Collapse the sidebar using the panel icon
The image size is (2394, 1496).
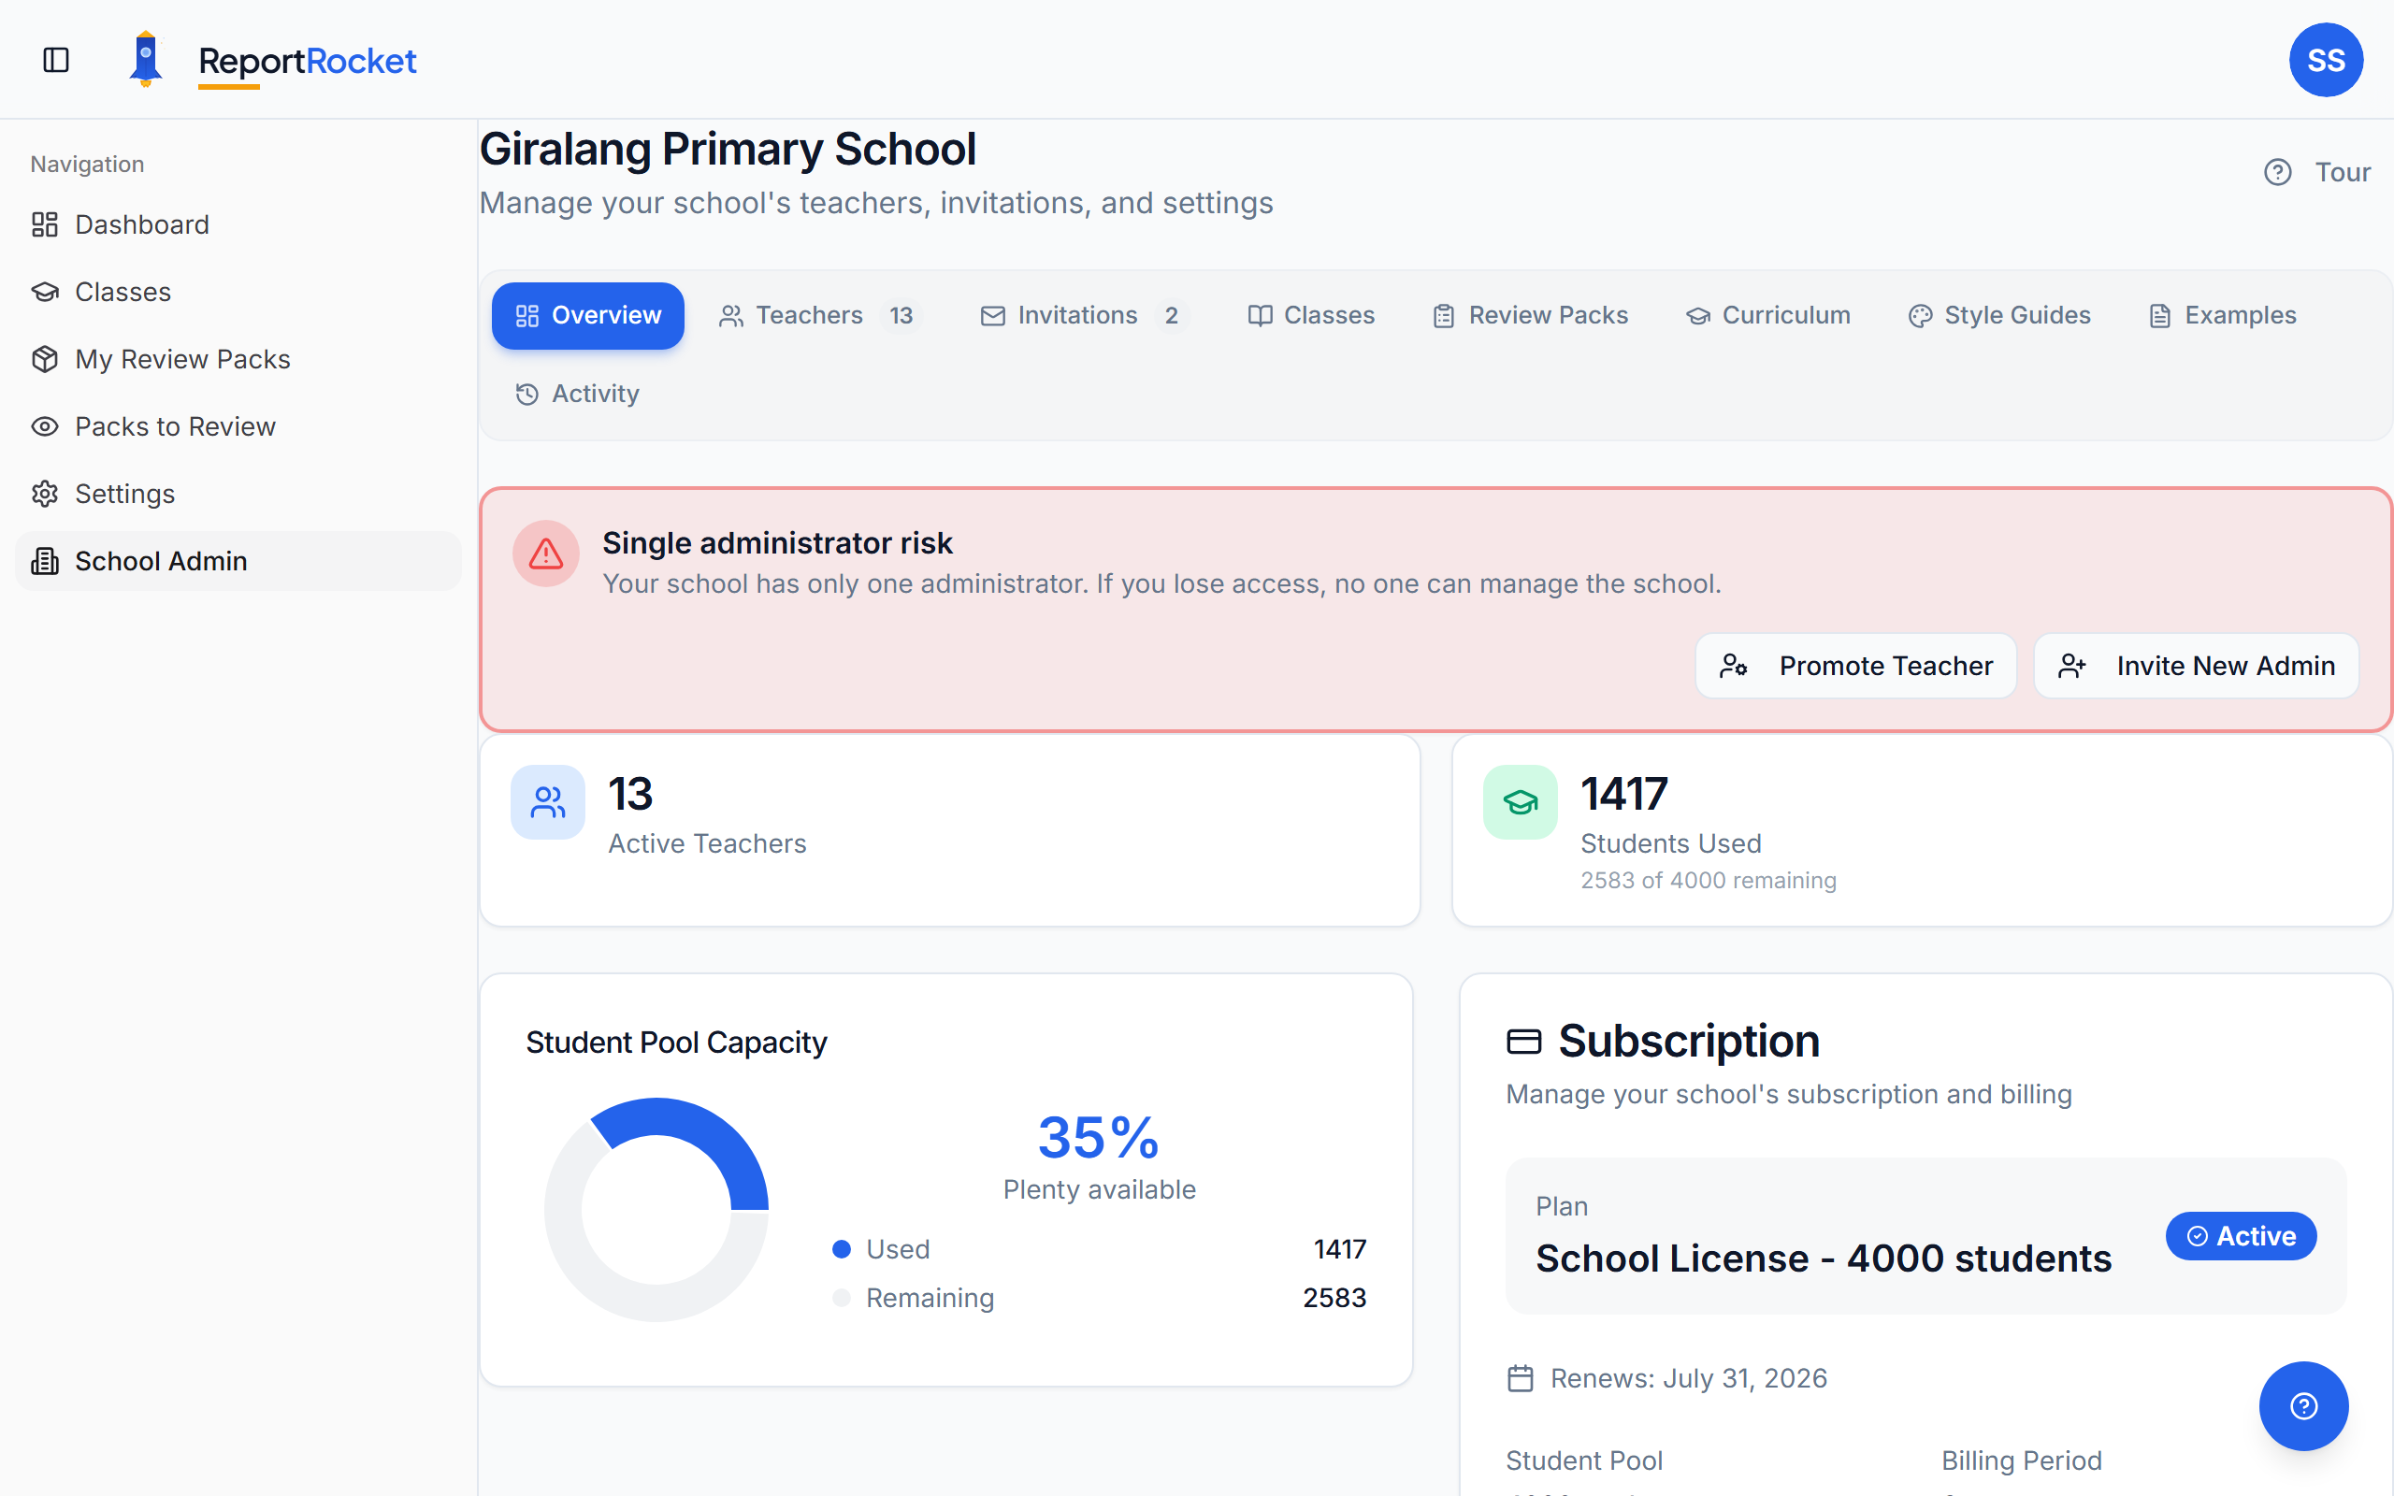pyautogui.click(x=54, y=59)
